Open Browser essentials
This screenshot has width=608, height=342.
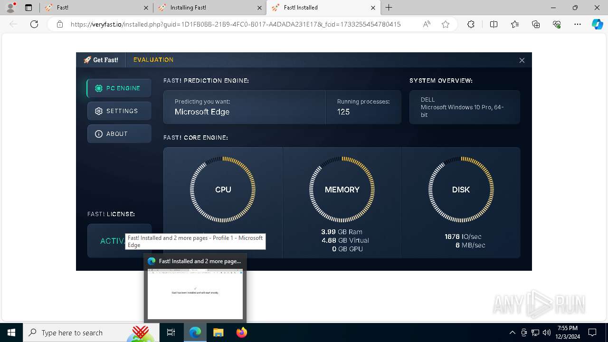pos(557,24)
